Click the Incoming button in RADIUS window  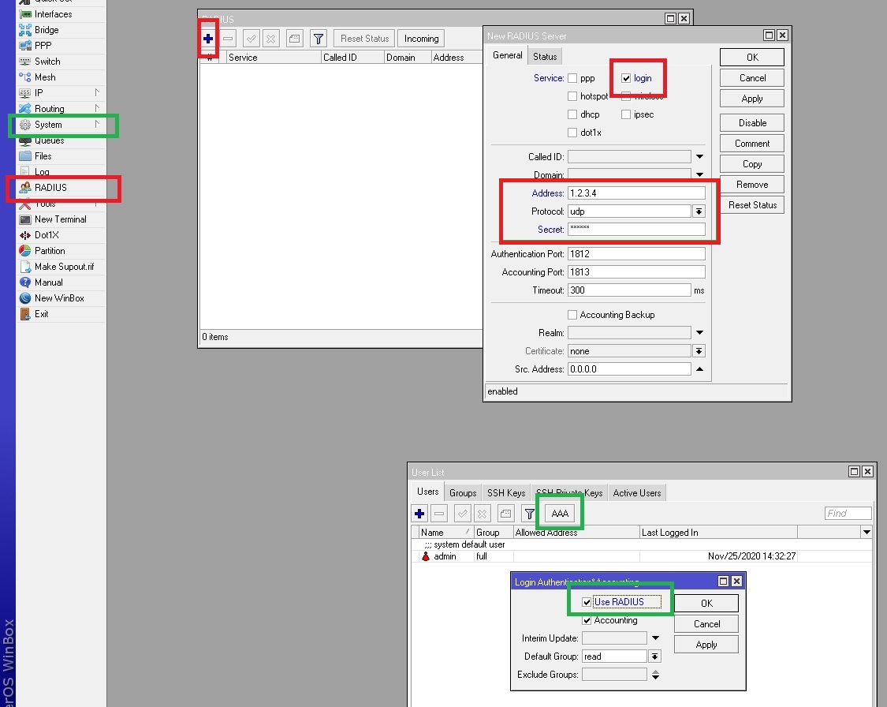pyautogui.click(x=422, y=39)
